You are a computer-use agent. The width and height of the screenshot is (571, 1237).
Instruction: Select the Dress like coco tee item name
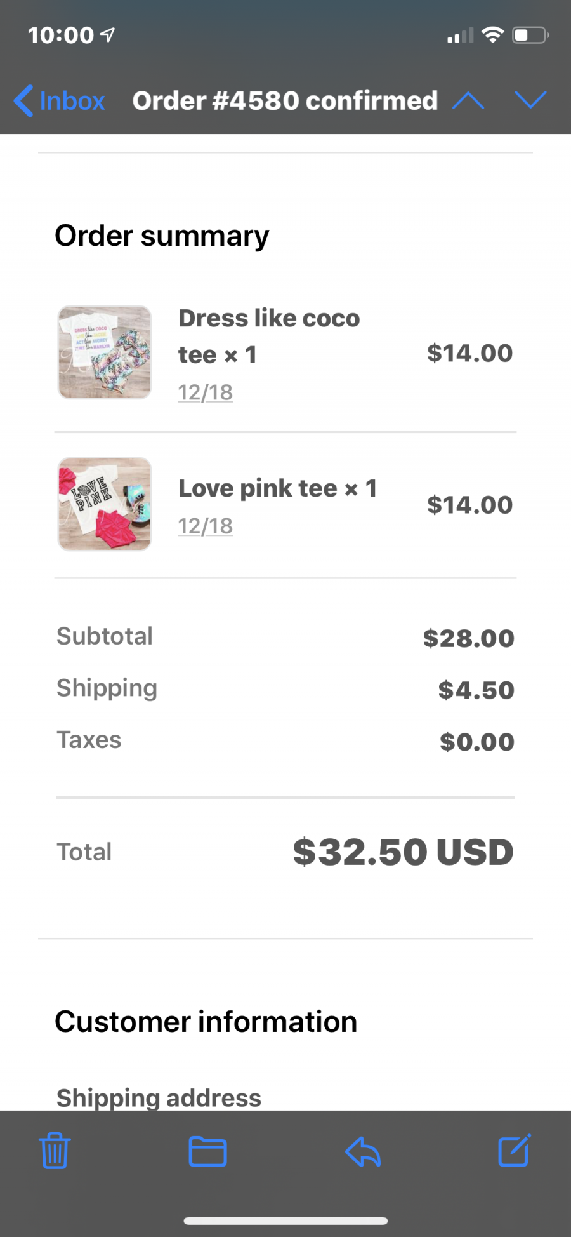pyautogui.click(x=269, y=336)
